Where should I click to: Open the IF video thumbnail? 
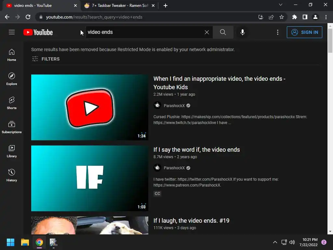pos(90,178)
